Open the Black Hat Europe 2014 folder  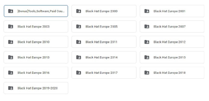104,57
